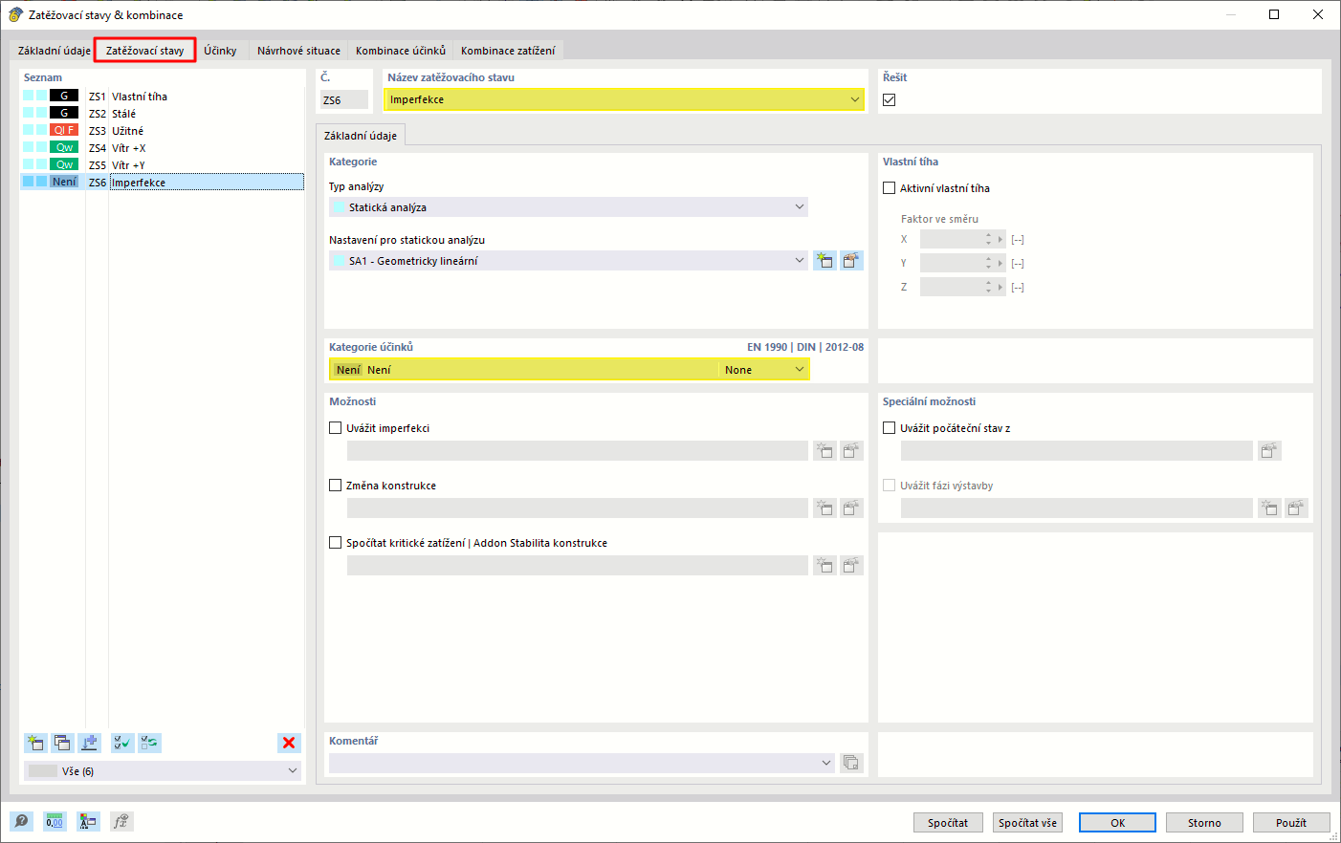Create new static analysis settings
1341x843 pixels.
pyautogui.click(x=824, y=260)
